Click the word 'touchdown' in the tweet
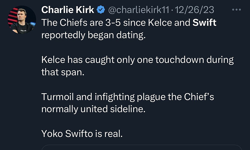Screen dimensions: 250x150 pos(180,60)
